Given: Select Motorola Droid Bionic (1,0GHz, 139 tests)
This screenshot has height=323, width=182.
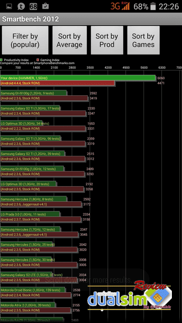Looking at the screenshot, I should 32,290.
